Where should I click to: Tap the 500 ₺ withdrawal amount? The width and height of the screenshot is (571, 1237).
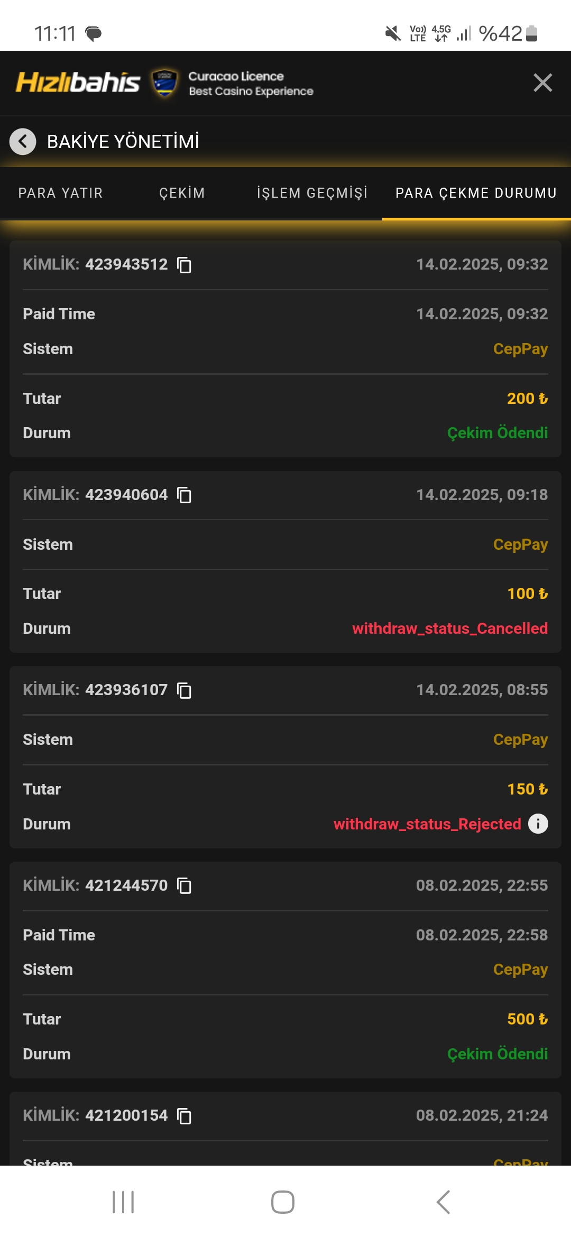click(x=527, y=1019)
